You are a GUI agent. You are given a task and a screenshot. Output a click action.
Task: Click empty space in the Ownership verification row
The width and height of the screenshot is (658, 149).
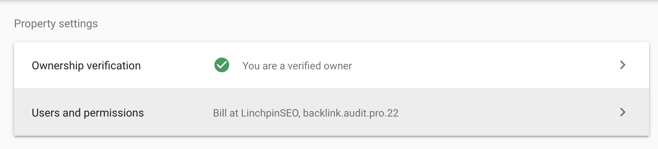[479, 65]
